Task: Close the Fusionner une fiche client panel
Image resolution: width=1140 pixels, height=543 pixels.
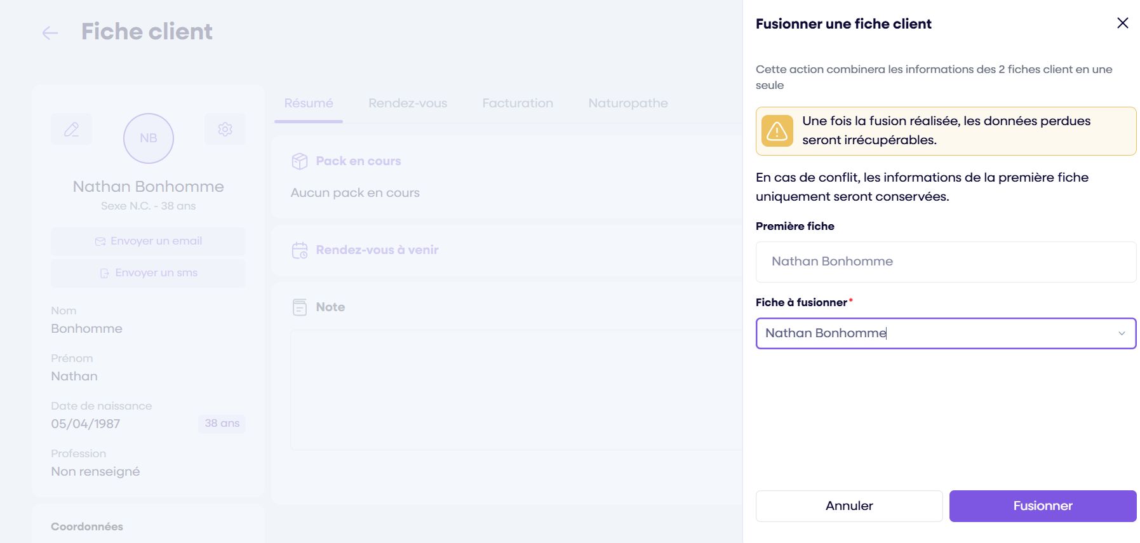Action: point(1122,23)
